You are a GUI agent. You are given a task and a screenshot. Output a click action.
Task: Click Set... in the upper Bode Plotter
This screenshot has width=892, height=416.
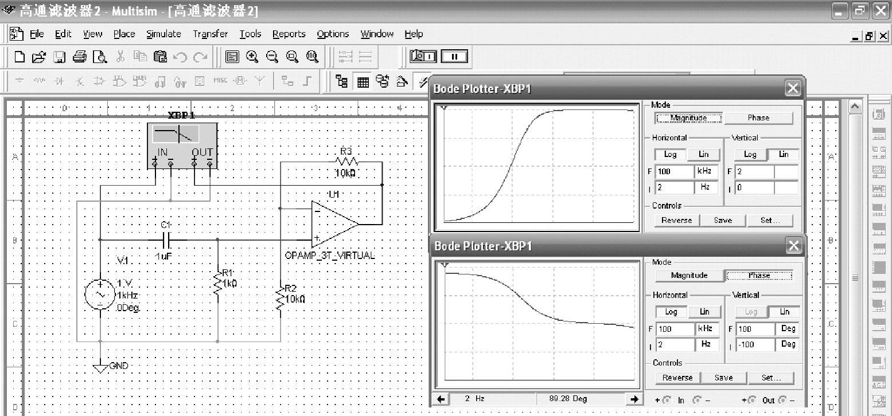point(770,220)
